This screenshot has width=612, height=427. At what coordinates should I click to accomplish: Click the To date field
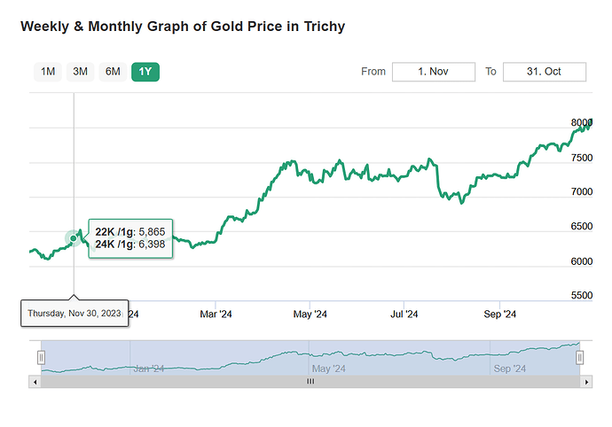544,72
